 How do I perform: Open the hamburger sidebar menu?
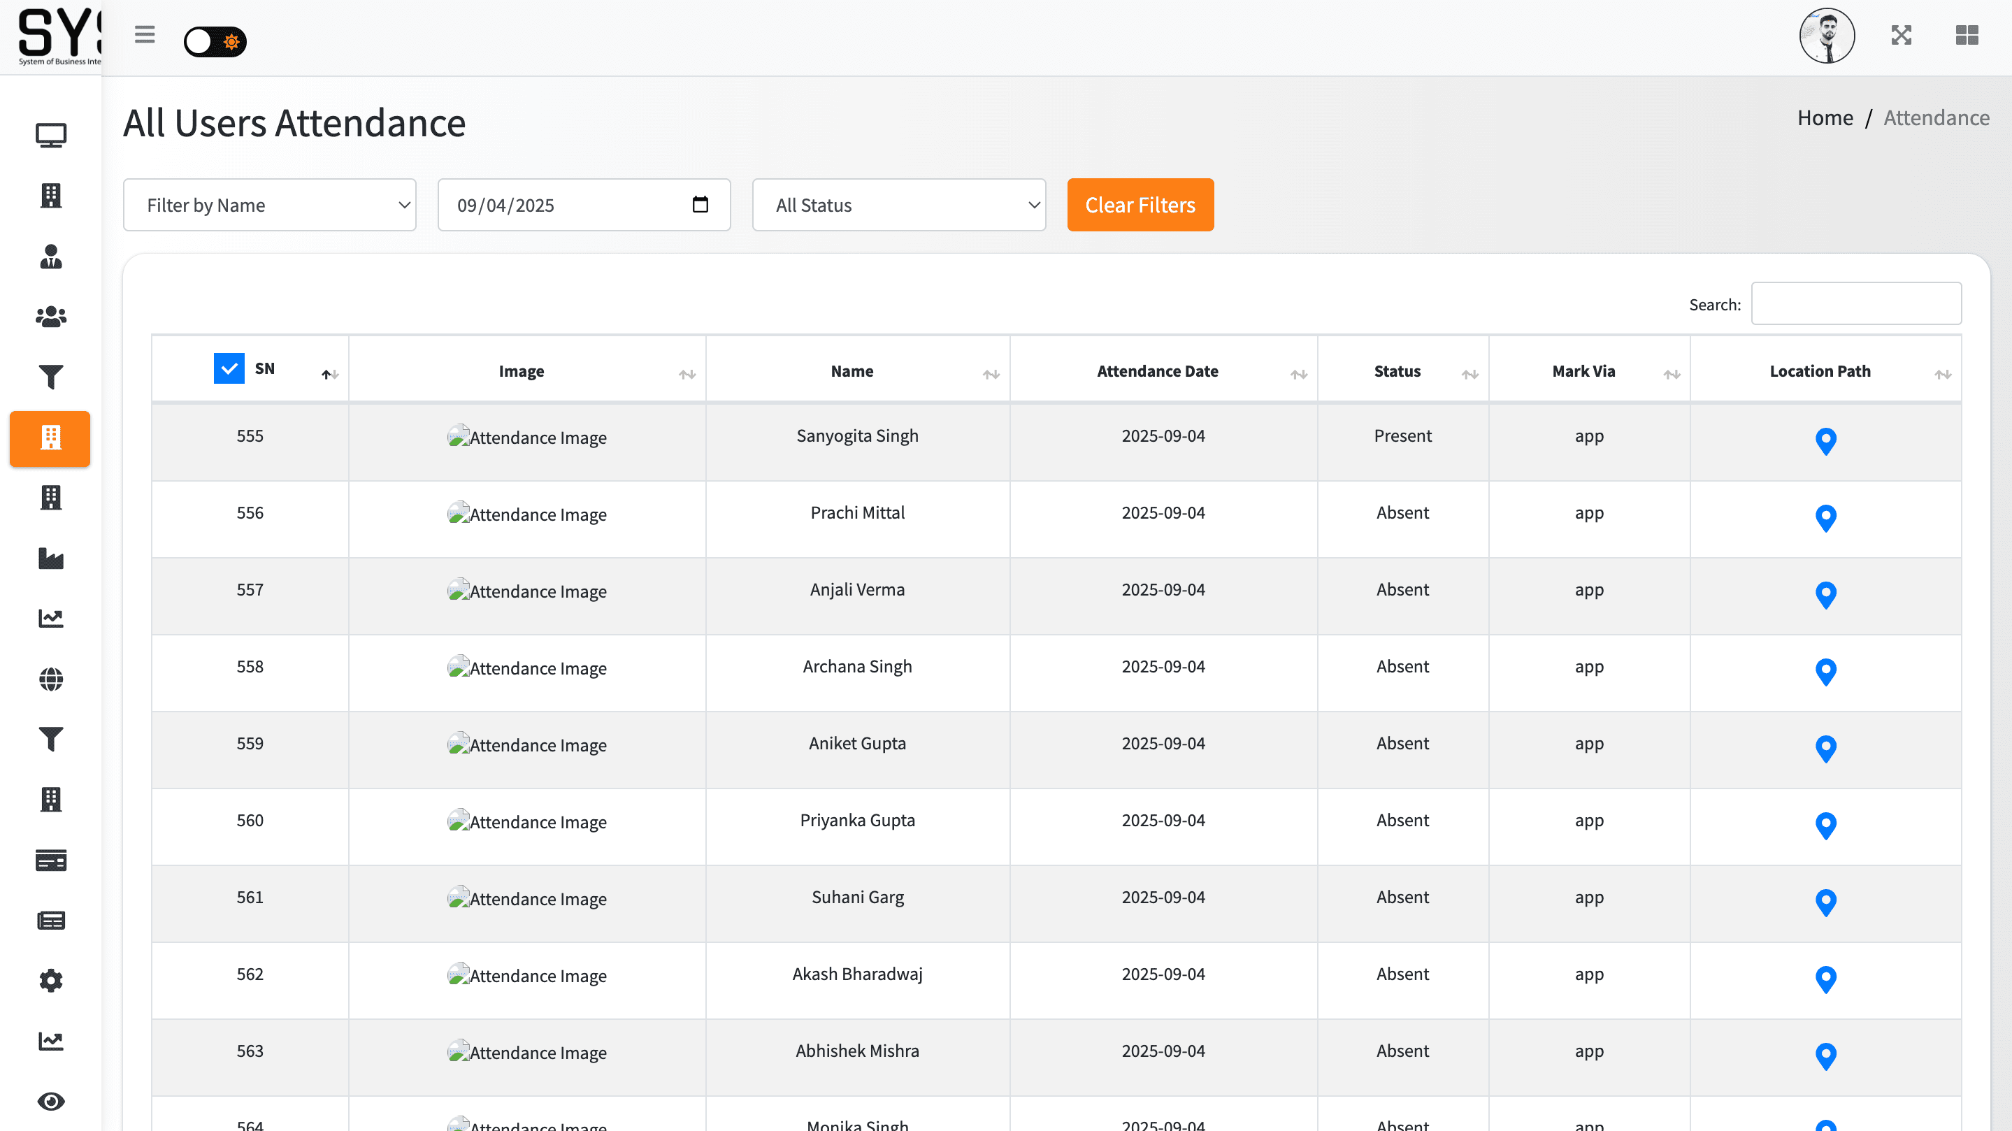coord(145,35)
